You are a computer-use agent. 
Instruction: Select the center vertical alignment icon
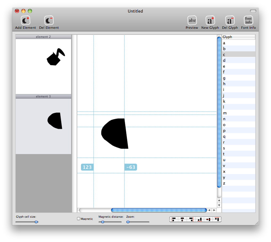point(182,219)
